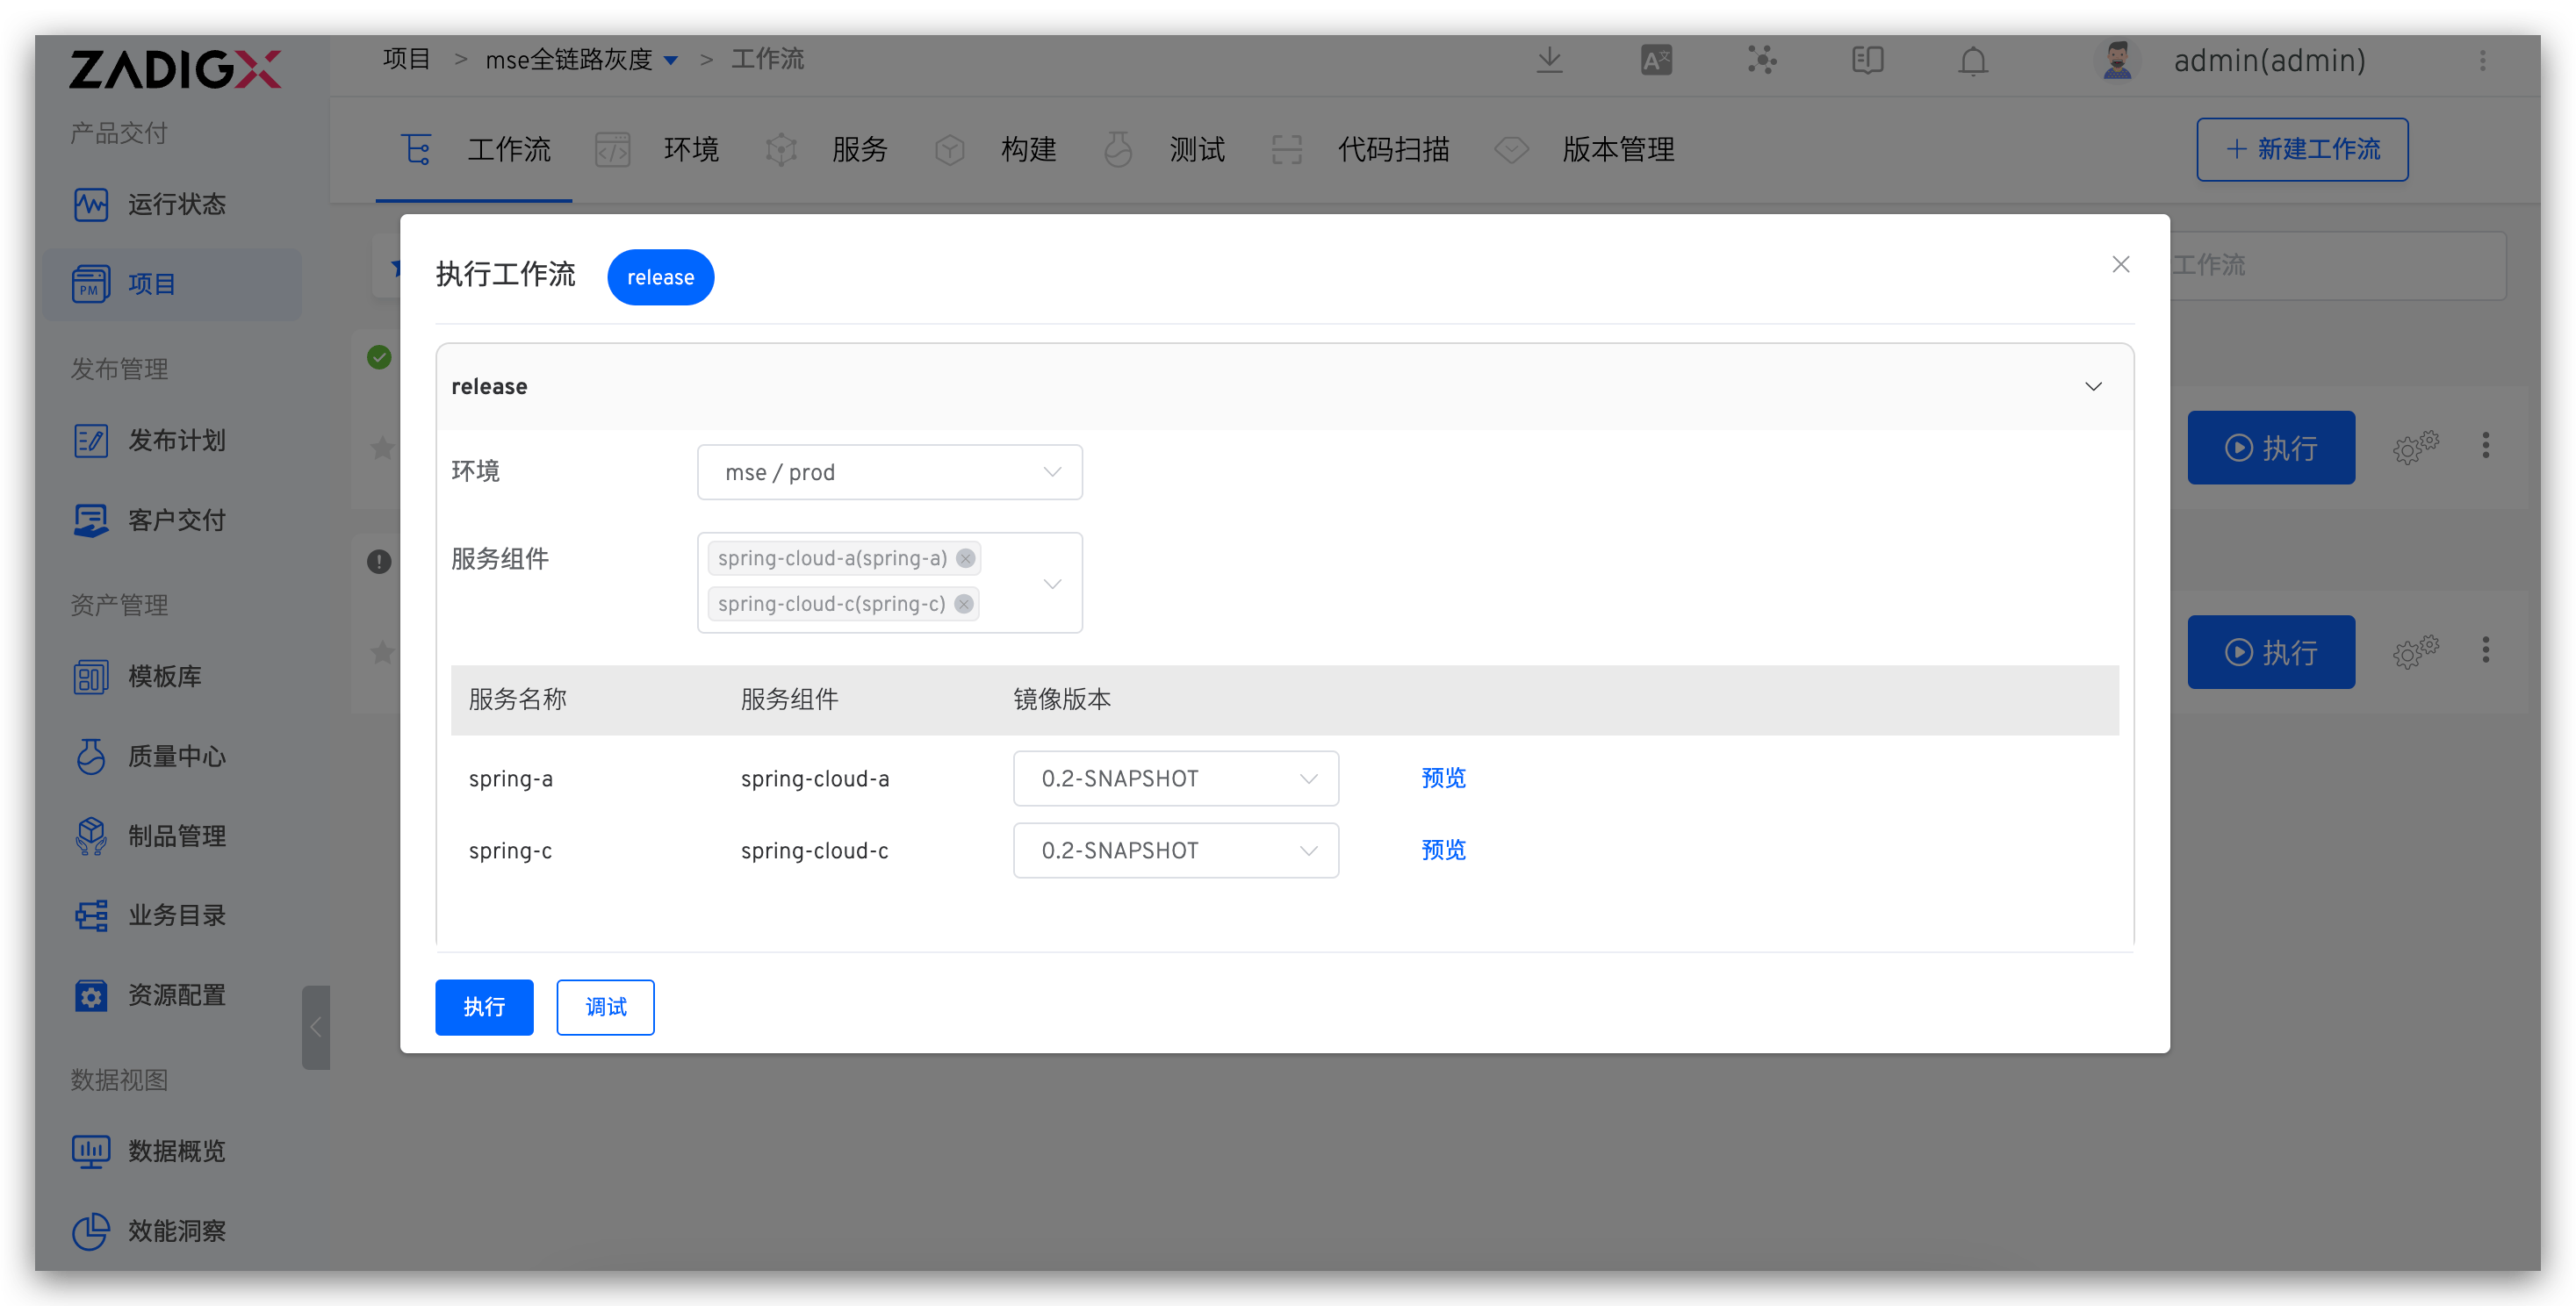Open the notification bell

pyautogui.click(x=1972, y=61)
